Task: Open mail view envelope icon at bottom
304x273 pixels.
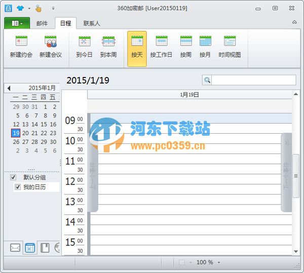Action: pos(15,248)
